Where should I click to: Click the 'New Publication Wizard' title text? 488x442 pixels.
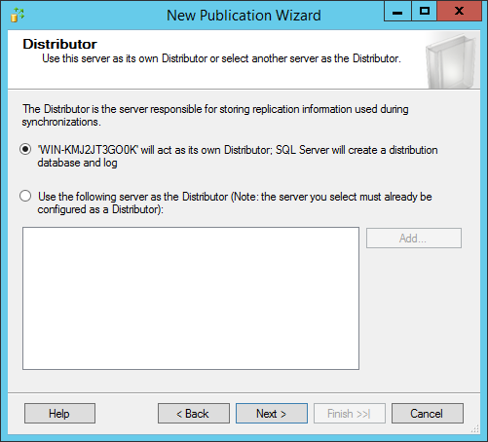click(244, 16)
